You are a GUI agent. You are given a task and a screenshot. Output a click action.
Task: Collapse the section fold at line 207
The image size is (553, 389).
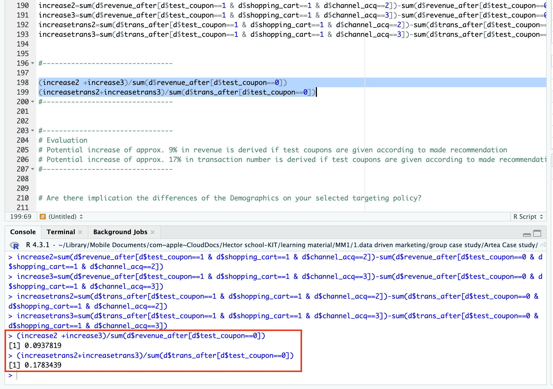33,169
